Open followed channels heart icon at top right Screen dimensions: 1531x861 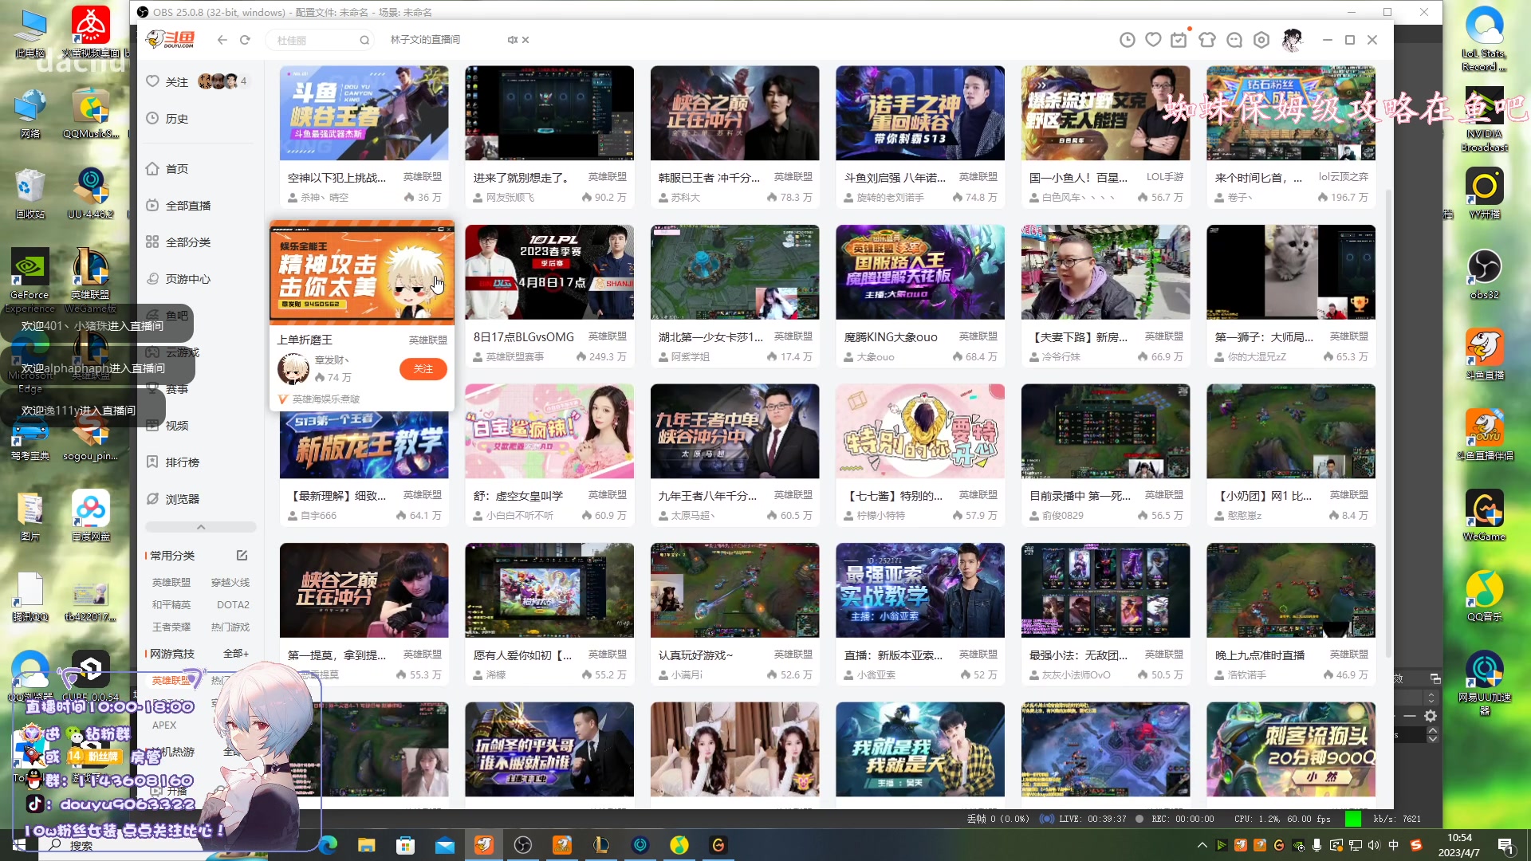tap(1153, 40)
